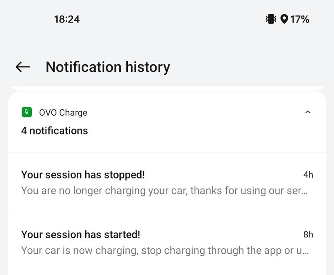This screenshot has height=275, width=334.
Task: Click the 4h timestamp
Action: point(308,175)
